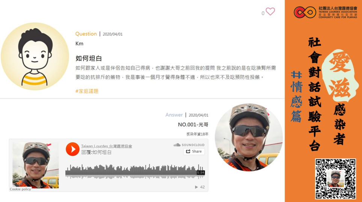The image size is (362, 202).
Task: Click the 愛滋 Taiwan map graphic
Action: coord(340,76)
